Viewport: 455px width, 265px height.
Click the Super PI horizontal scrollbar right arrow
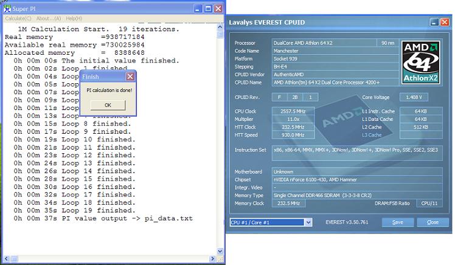pos(212,258)
